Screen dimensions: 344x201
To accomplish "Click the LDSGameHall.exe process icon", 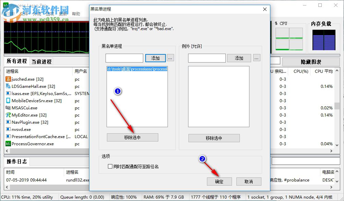I will click(8, 86).
